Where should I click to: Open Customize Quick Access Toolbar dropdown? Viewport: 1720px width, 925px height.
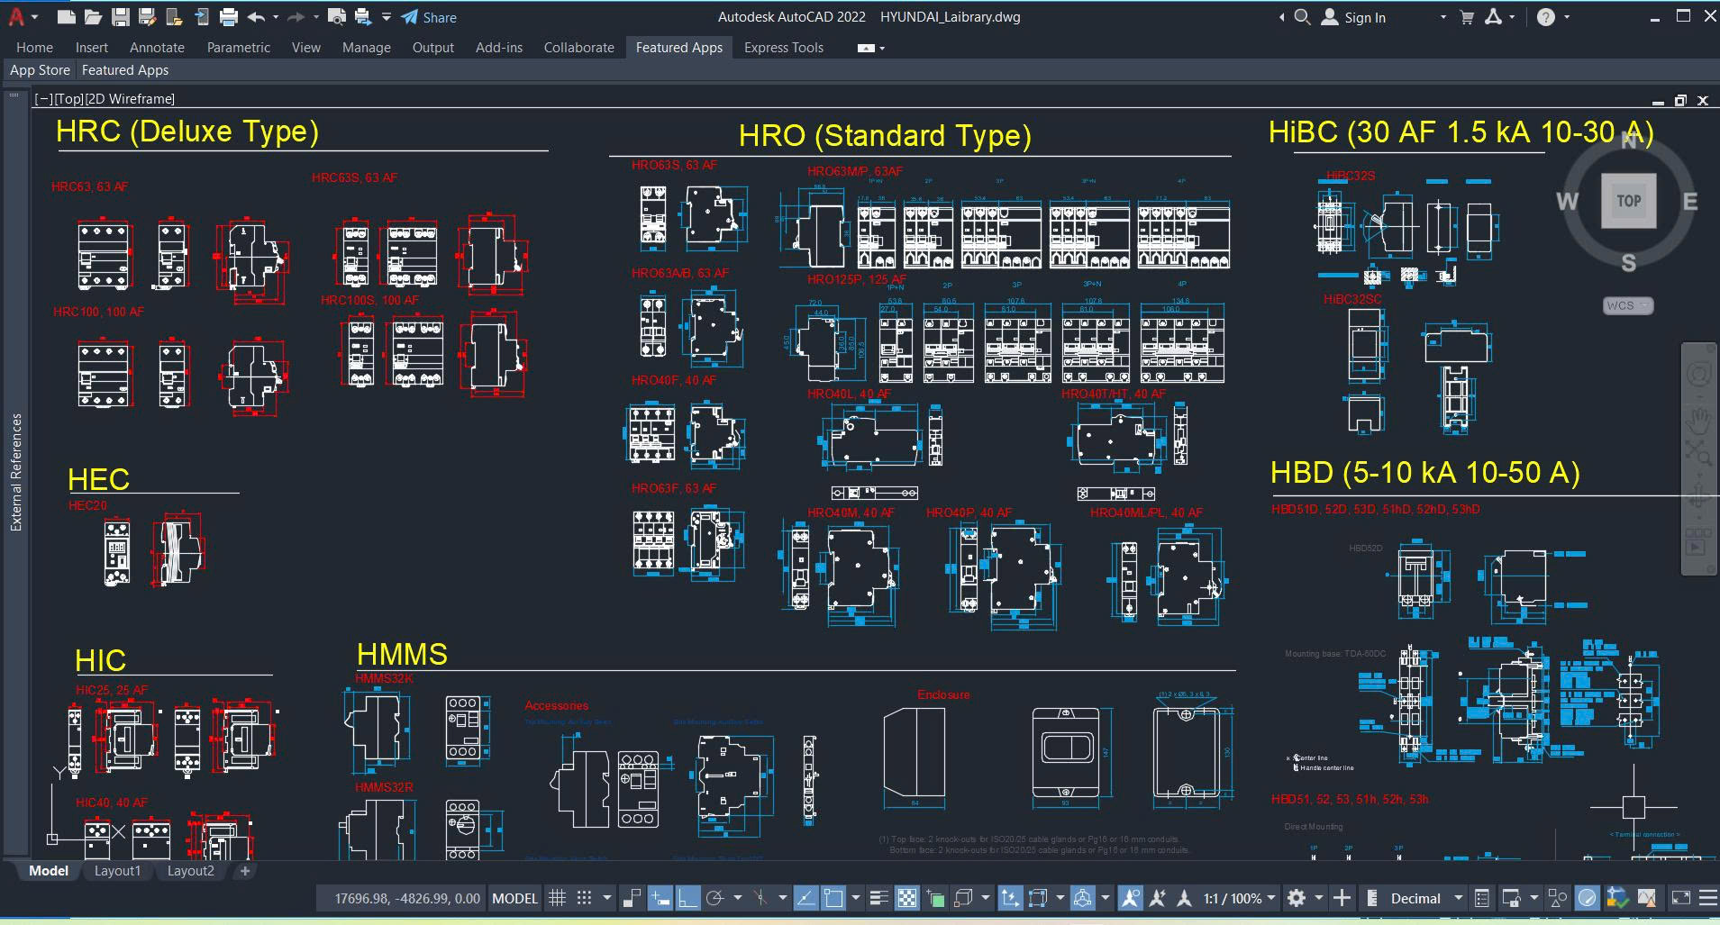387,17
